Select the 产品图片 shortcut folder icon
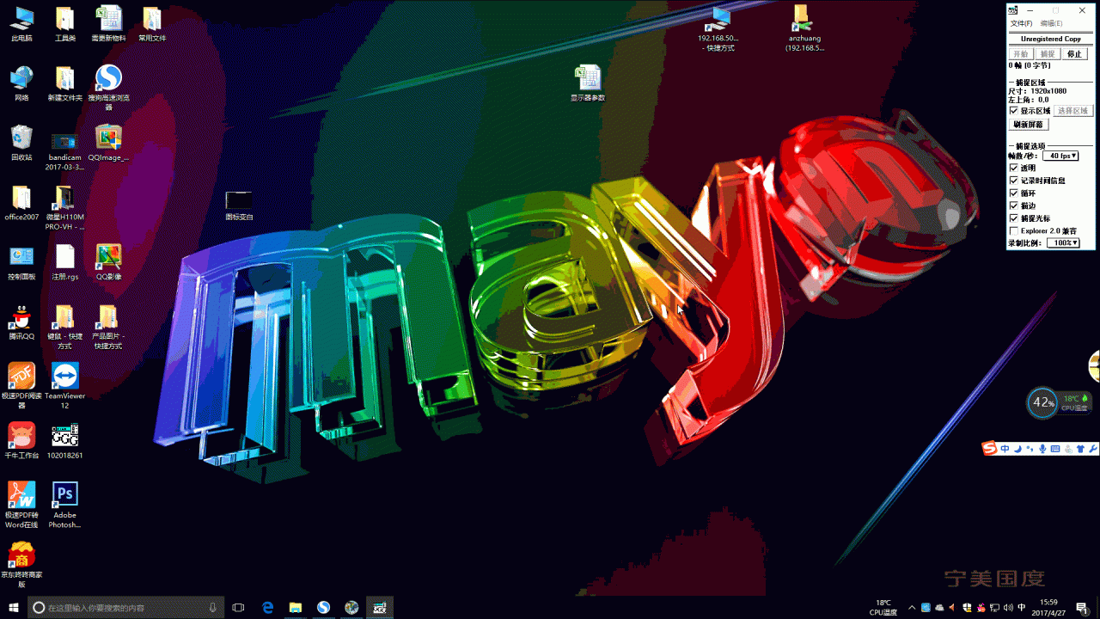The width and height of the screenshot is (1100, 619). click(108, 327)
